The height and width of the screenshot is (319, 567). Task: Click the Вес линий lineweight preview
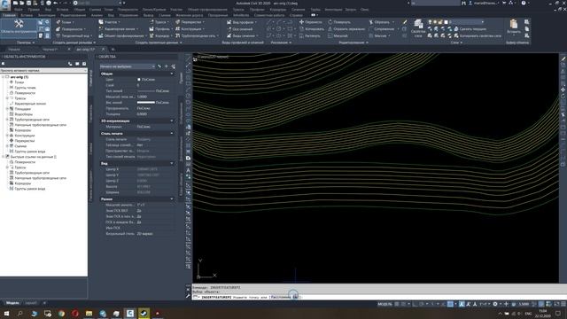click(145, 103)
